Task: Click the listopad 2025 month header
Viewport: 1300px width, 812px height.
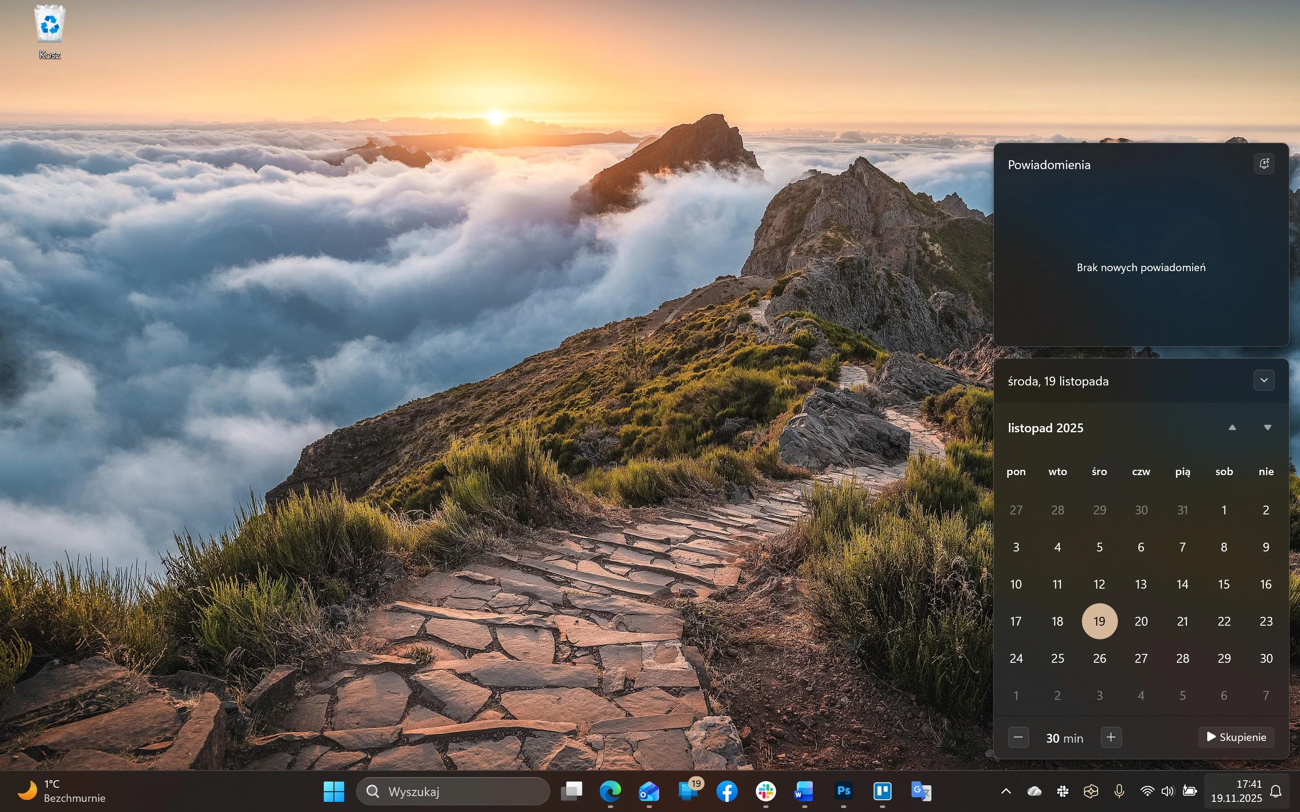Action: (1046, 428)
